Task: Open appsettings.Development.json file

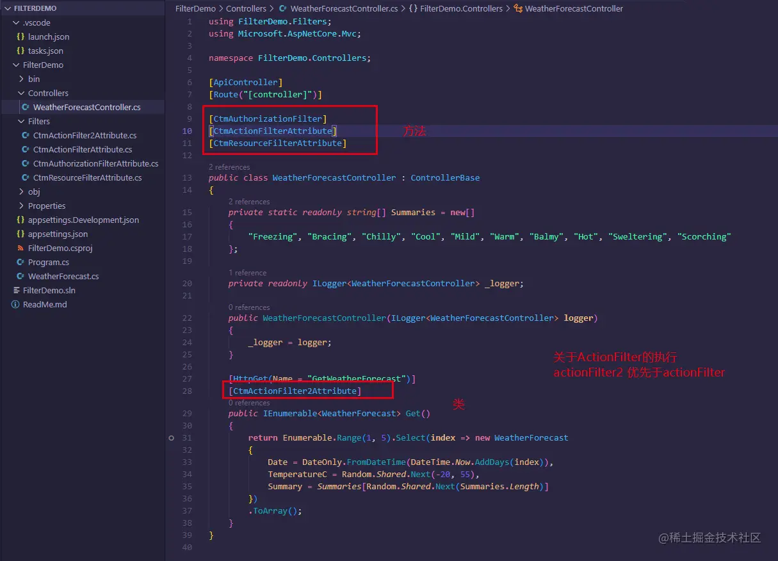Action: coord(83,220)
